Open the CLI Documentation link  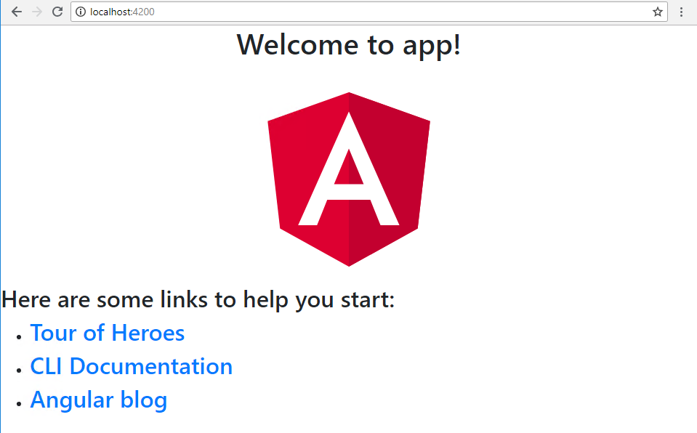pos(131,366)
